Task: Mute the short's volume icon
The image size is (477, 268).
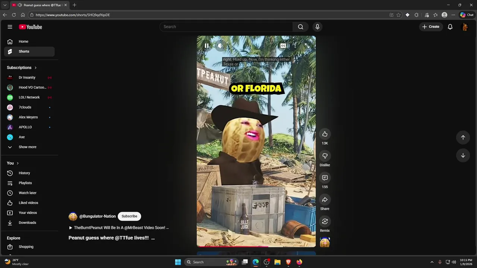Action: click(x=220, y=46)
